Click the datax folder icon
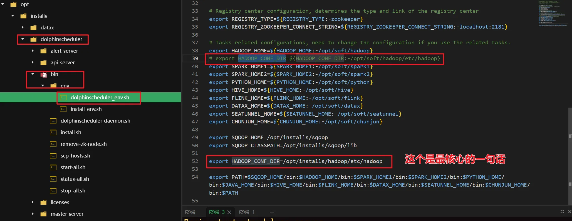This screenshot has height=221, width=572. 33,27
